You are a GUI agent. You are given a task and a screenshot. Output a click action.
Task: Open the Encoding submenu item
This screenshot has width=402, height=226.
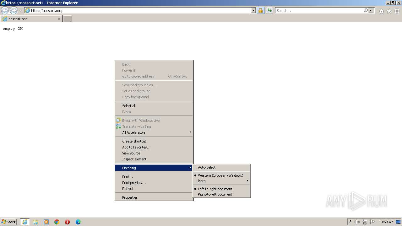coord(154,168)
